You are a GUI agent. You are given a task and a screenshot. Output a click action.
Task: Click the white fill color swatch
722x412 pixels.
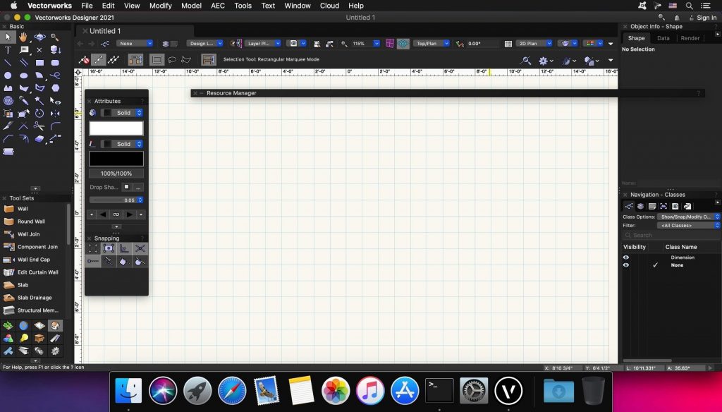tap(116, 128)
